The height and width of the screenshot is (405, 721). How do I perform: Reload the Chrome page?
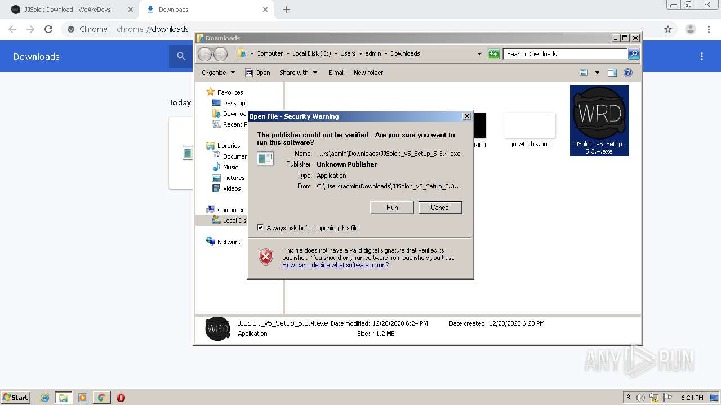coord(48,29)
